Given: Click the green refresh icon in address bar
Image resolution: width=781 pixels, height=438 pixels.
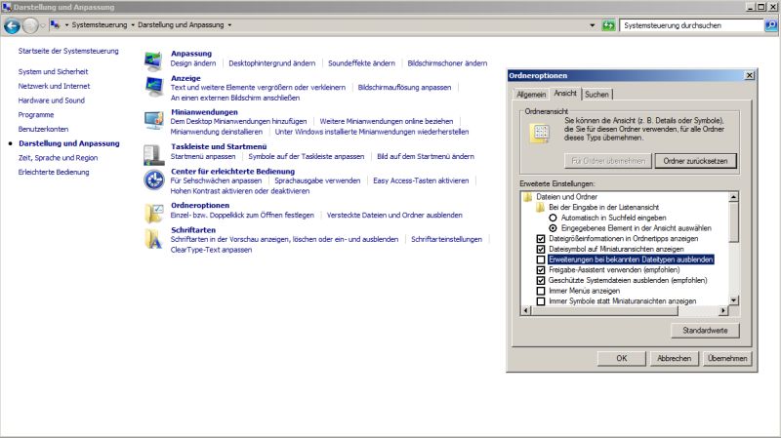Looking at the screenshot, I should tap(608, 25).
